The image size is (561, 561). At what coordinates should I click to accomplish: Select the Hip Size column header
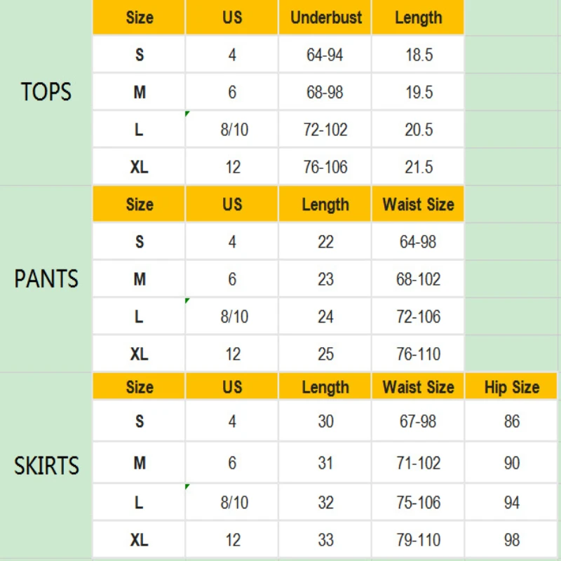click(512, 387)
